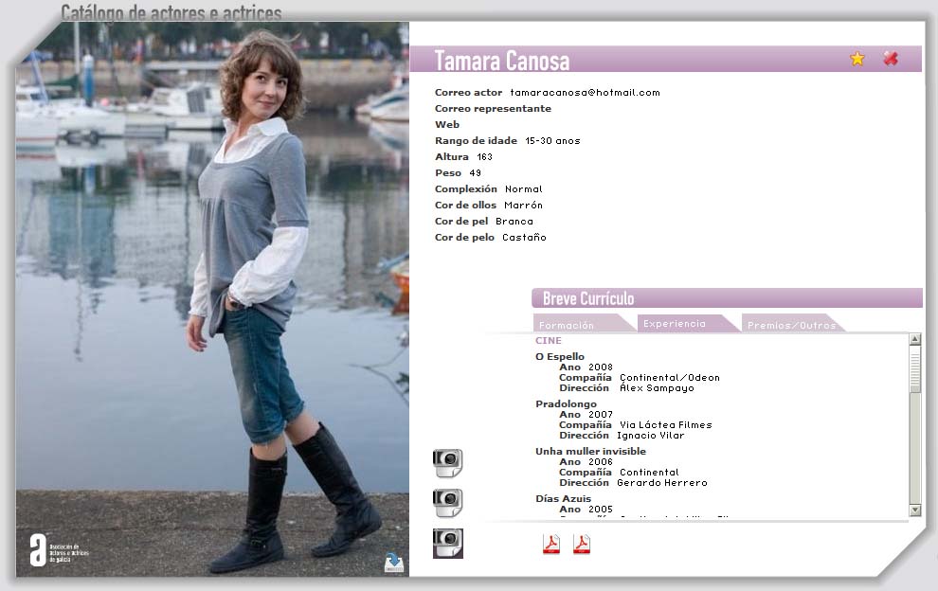Click the yellow favorite star icon
Screen dimensions: 938x591
[x=857, y=59]
